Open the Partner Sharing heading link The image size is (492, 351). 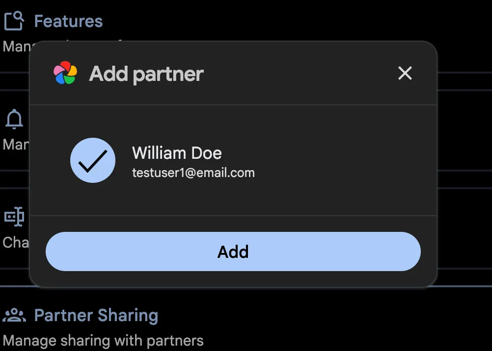[x=96, y=315]
